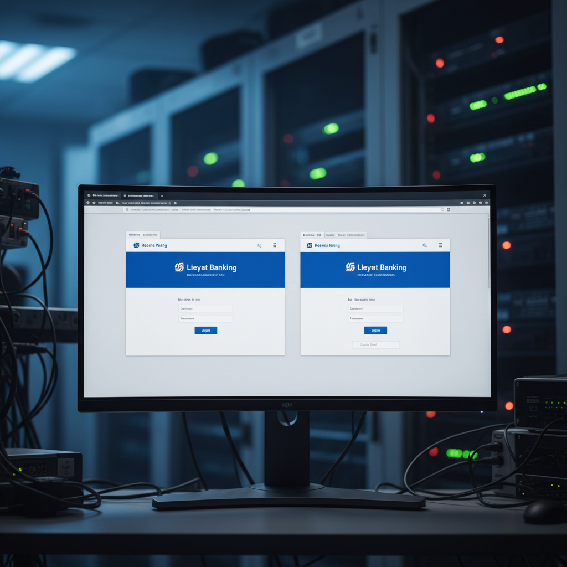
Task: Click the 'Lleyet Banking' heading text
Action: click(382, 267)
